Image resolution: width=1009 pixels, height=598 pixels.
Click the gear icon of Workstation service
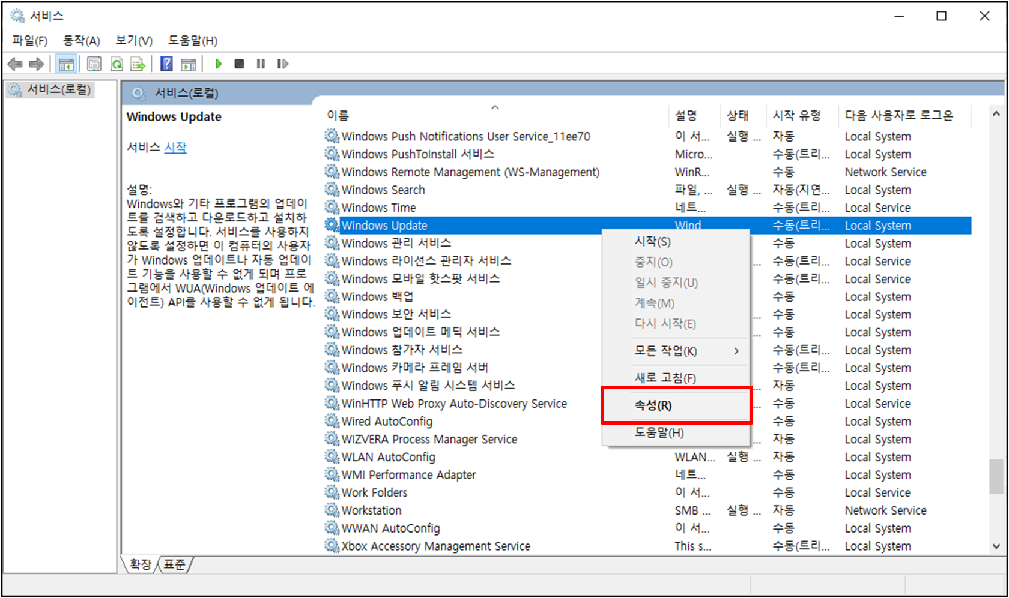332,510
